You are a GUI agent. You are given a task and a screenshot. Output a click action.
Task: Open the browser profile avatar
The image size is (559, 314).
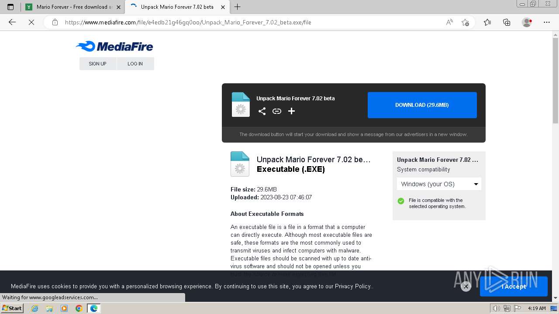(x=527, y=22)
